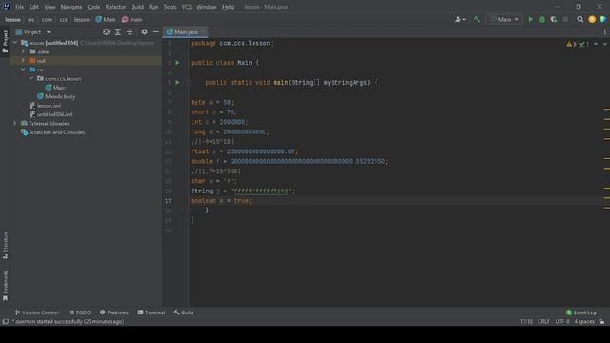
Task: Click the lesson breadcrumb in navigation bar
Action: 12,19
